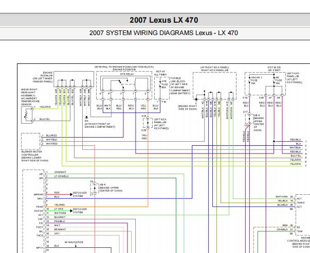310x253 pixels.
Task: Click 'AC1' terminal on engine control module
Action: pyautogui.click(x=299, y=198)
